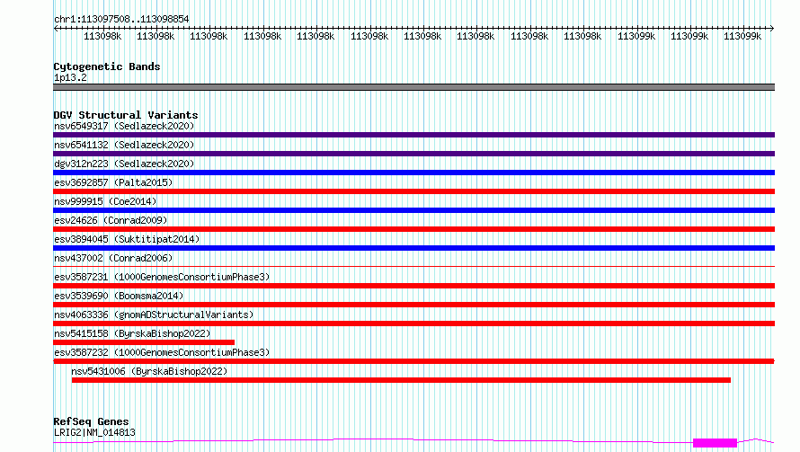Screen dimensions: 800x452
Task: Click the 1p13.2 cytogenetic band bar
Action: coord(413,87)
